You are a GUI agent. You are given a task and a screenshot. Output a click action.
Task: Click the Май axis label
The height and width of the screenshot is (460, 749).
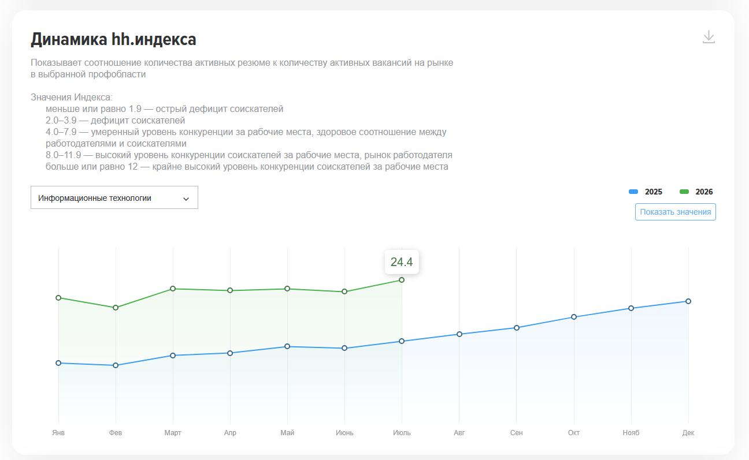(287, 433)
